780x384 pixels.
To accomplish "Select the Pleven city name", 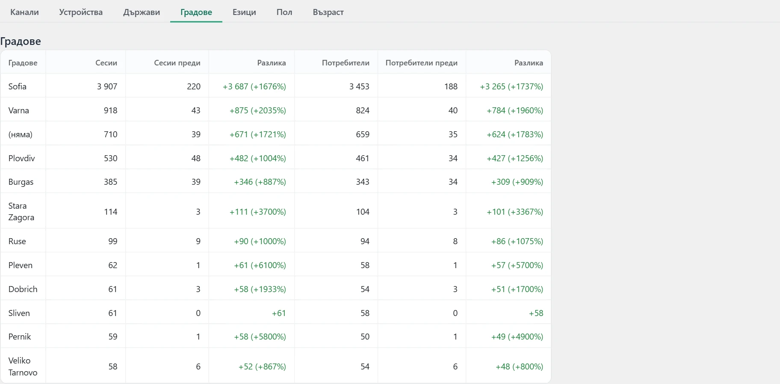I will click(x=21, y=265).
